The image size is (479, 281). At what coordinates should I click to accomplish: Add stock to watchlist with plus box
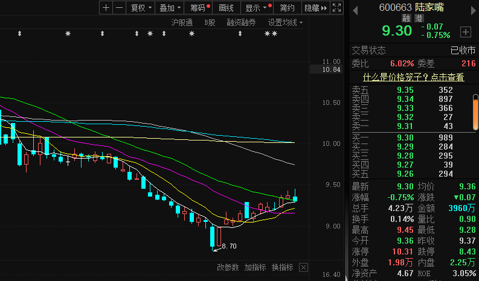coord(465,31)
